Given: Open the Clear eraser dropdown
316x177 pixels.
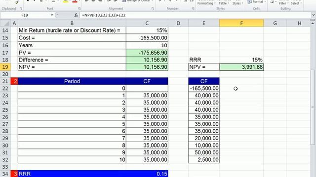Looking at the screenshot, I should coord(273,2).
